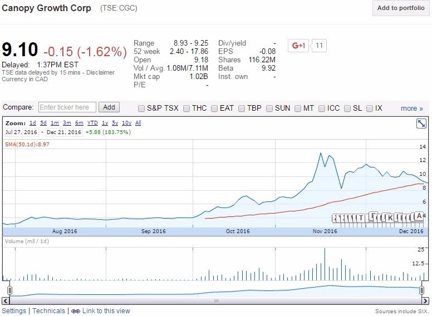Click scrollbar right arrow under chart
The height and width of the screenshot is (316, 432).
pyautogui.click(x=425, y=300)
